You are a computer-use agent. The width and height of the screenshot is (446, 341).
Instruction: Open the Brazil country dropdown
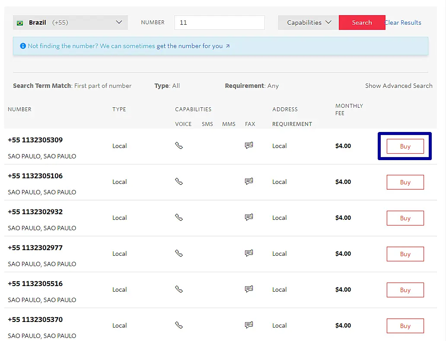coord(70,23)
